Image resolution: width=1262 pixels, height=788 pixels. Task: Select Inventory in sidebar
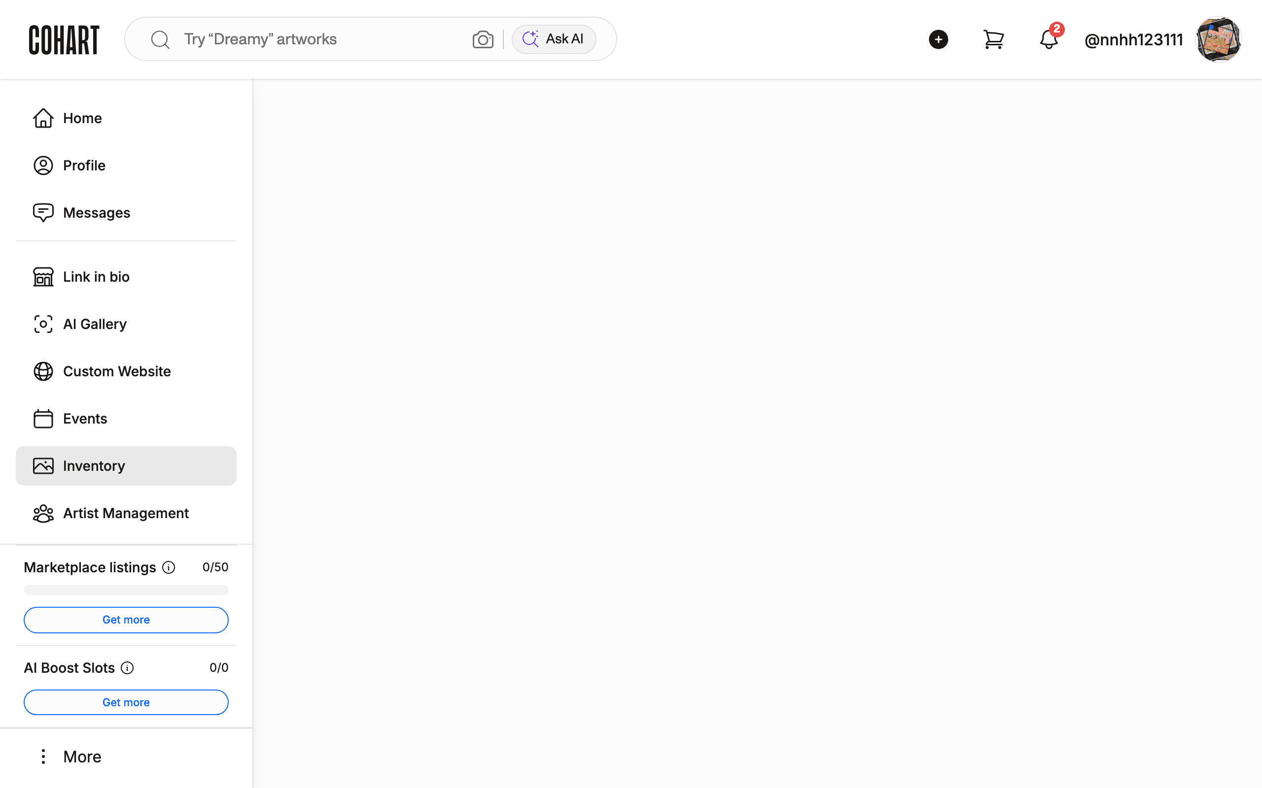point(126,466)
